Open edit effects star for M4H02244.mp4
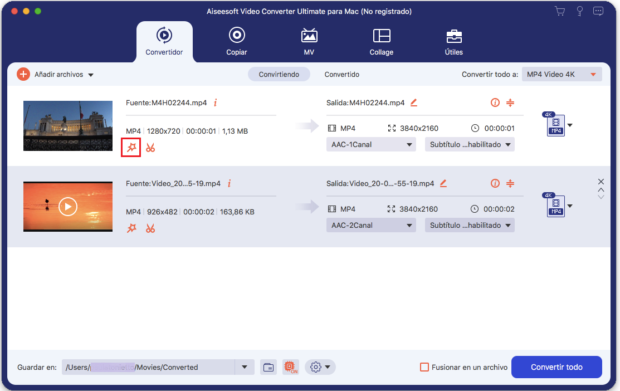Viewport: 620px width, 391px height. (131, 148)
